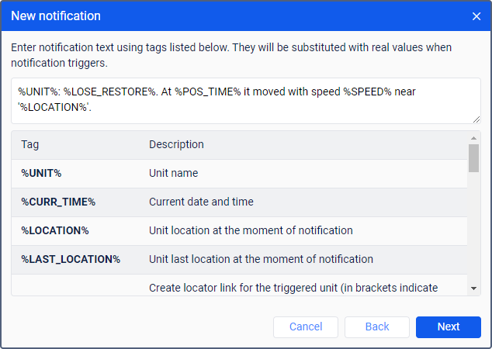Click the tag list scrollbar thumb

coord(473,157)
